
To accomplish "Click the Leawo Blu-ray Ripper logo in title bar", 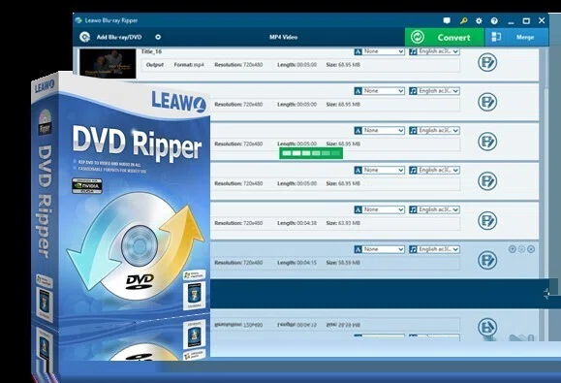I will point(78,20).
